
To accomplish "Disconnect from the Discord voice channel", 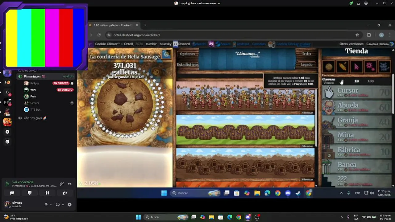I will 69,184.
